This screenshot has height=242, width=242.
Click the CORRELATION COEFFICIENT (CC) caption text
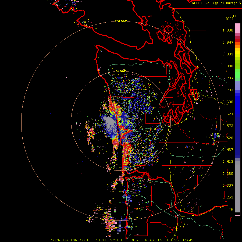tap(85, 240)
